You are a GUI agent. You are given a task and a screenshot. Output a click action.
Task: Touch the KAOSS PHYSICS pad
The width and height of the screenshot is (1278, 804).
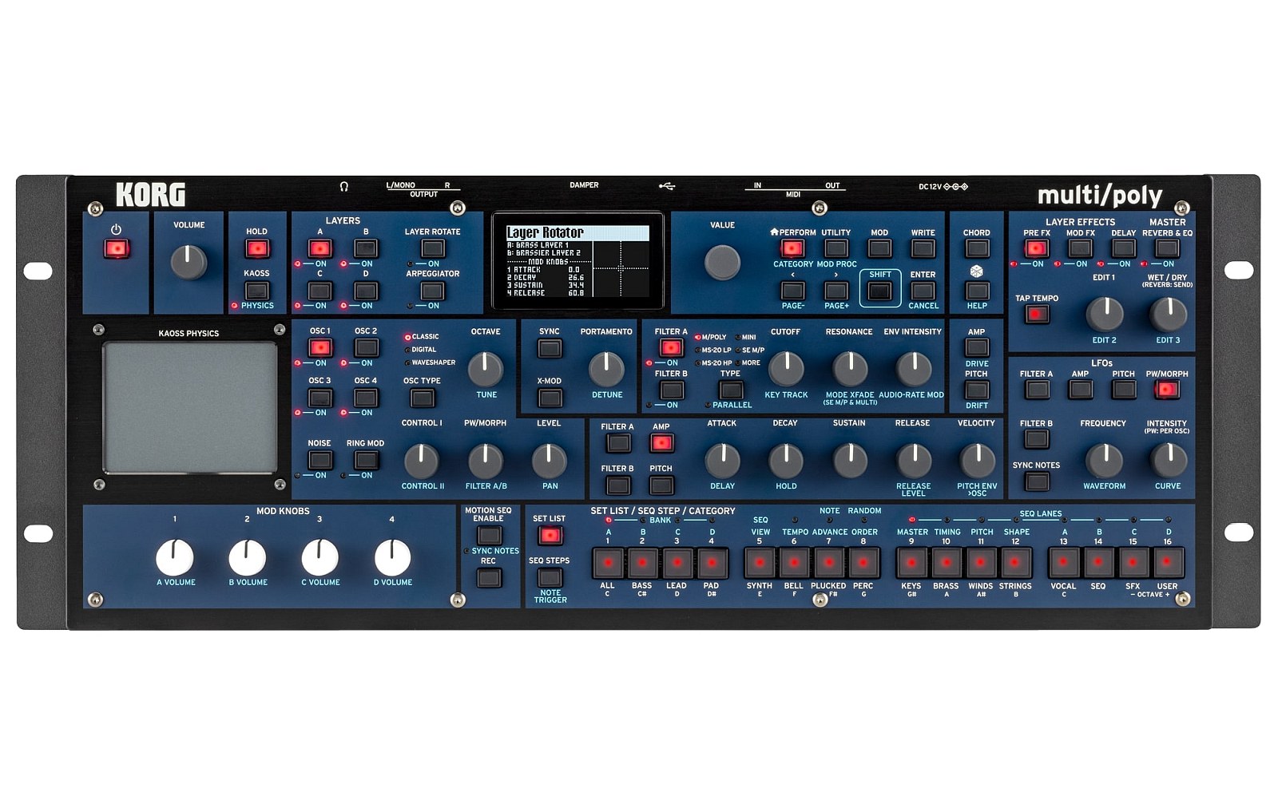(x=190, y=407)
